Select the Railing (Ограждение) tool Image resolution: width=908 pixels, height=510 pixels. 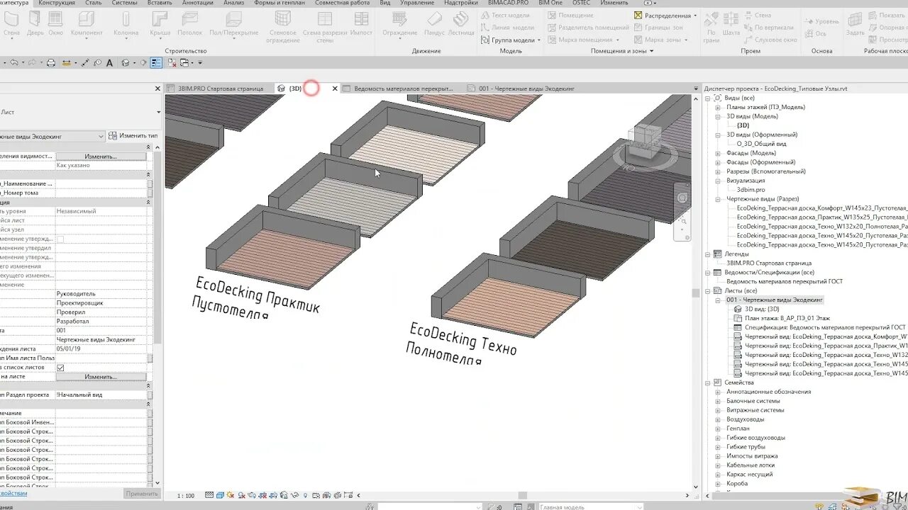coord(399,23)
